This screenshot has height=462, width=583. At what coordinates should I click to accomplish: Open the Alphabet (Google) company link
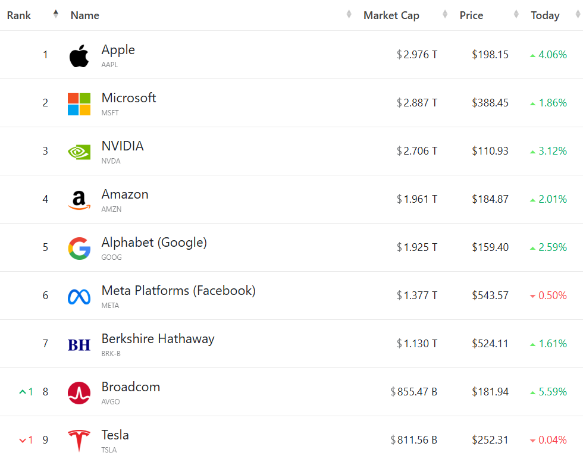(x=154, y=243)
